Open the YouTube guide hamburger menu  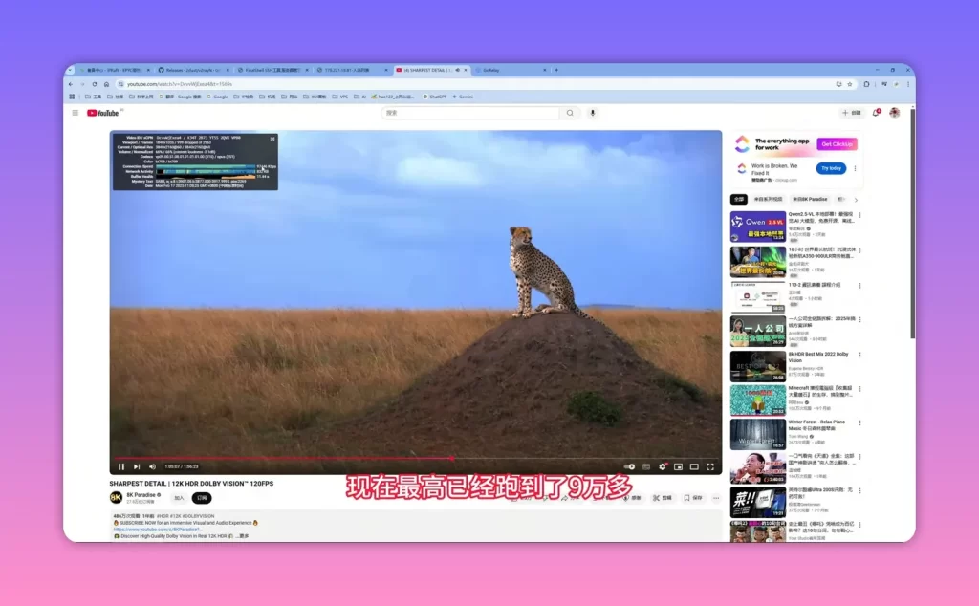click(x=75, y=113)
